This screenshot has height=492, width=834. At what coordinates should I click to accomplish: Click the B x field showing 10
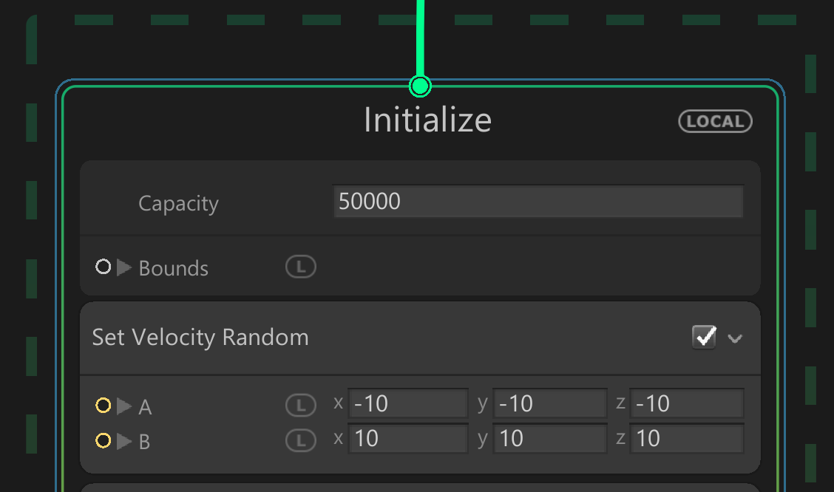pyautogui.click(x=408, y=439)
